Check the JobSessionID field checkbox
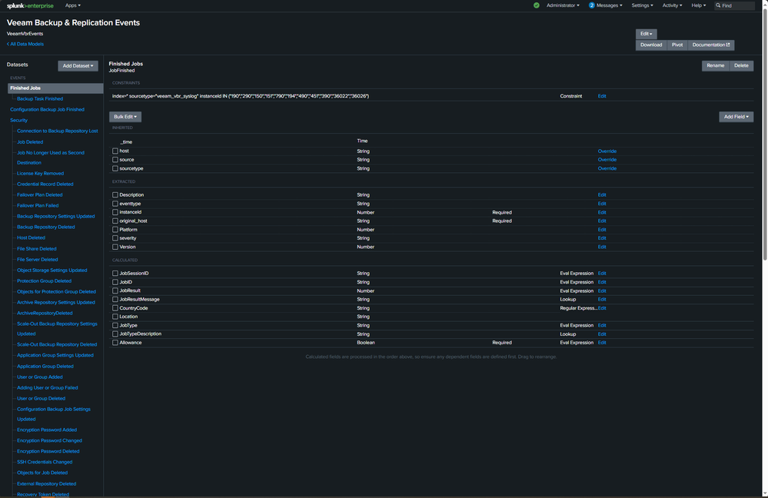This screenshot has width=768, height=498. coord(115,274)
